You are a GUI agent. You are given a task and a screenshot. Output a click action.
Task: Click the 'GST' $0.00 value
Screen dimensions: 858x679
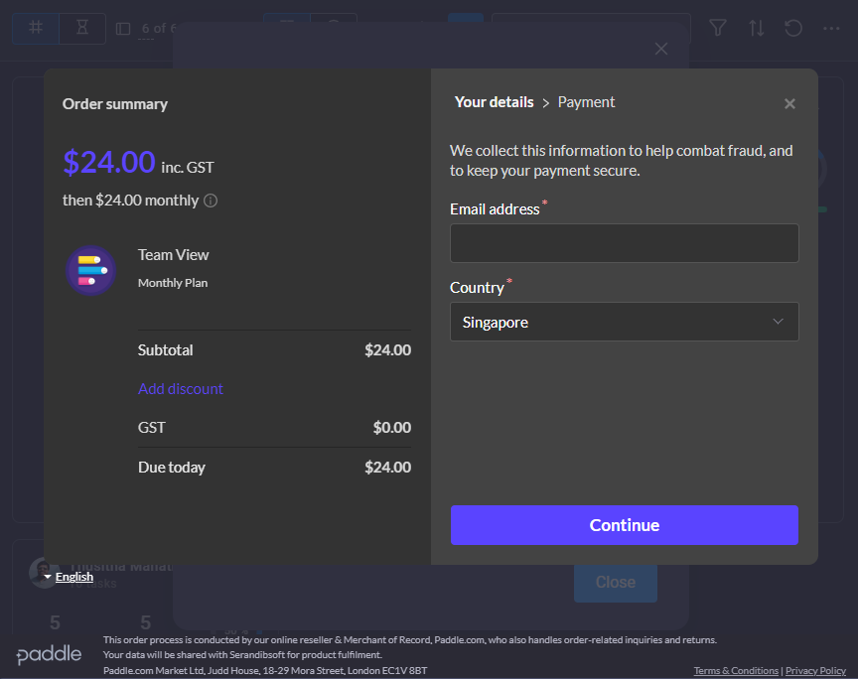pyautogui.click(x=392, y=427)
